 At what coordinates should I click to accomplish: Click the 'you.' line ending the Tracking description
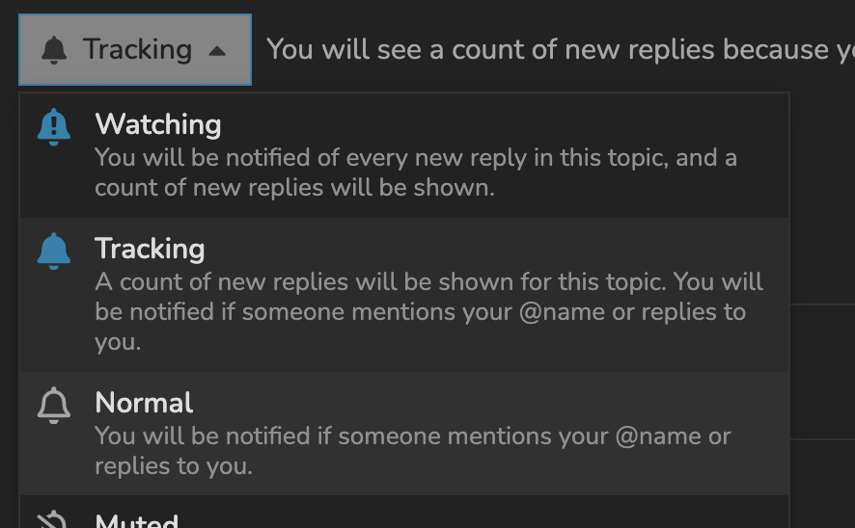tap(118, 342)
